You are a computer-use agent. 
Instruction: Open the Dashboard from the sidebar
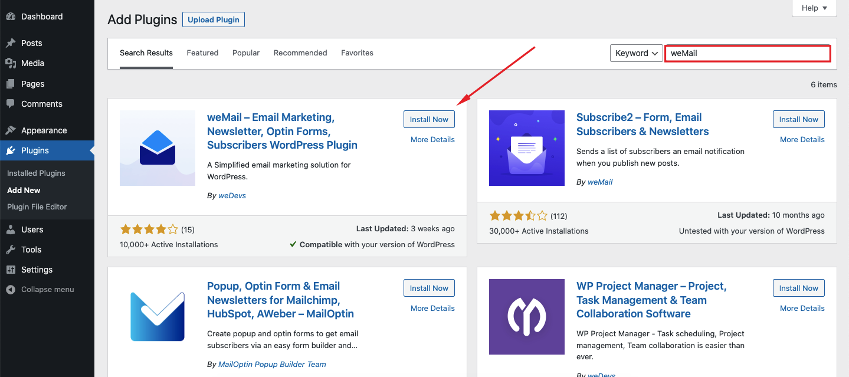(x=12, y=16)
